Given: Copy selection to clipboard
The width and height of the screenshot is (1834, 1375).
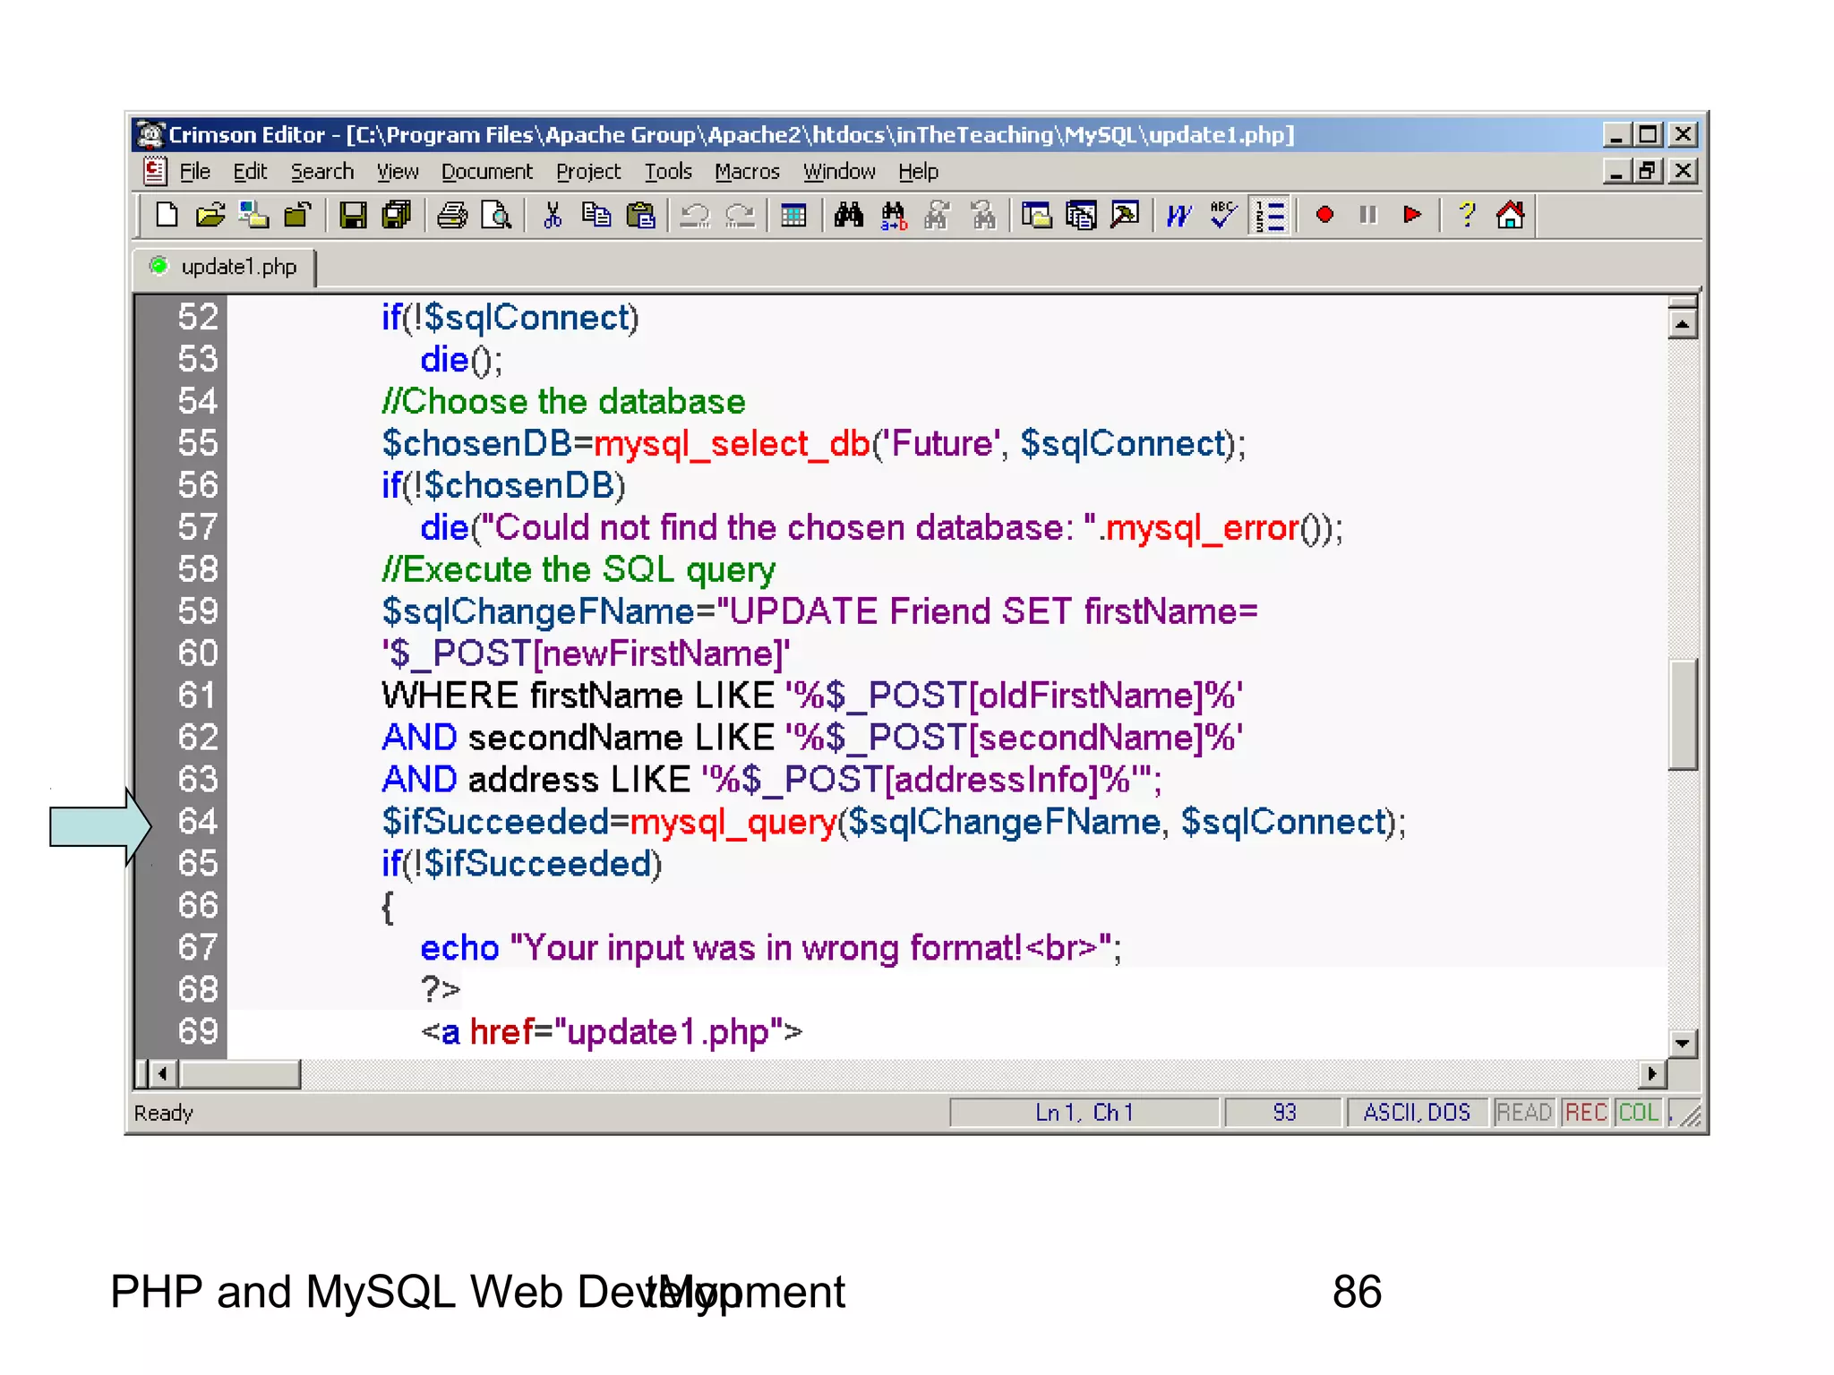Looking at the screenshot, I should coord(596,216).
